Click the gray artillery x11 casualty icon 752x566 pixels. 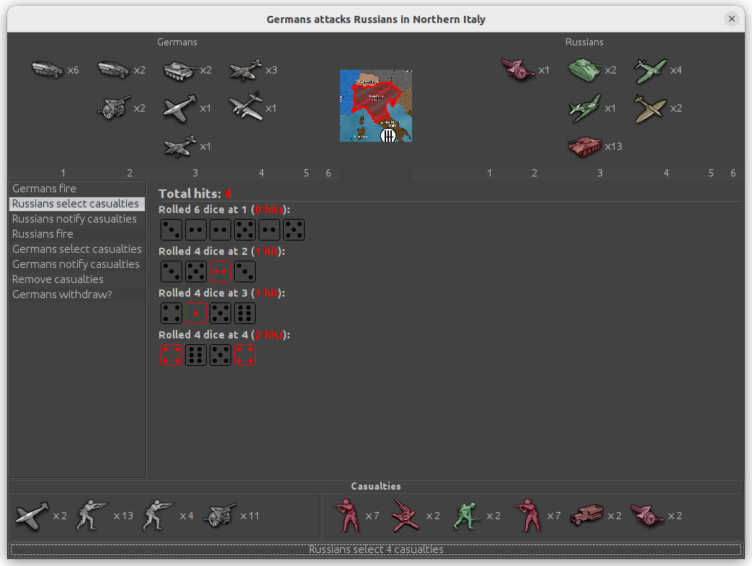pos(220,516)
